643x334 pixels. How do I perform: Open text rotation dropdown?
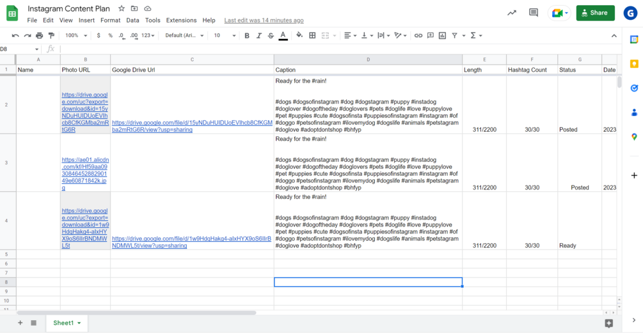(x=400, y=36)
